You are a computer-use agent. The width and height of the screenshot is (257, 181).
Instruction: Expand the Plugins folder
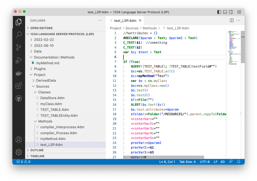(x=66, y=69)
